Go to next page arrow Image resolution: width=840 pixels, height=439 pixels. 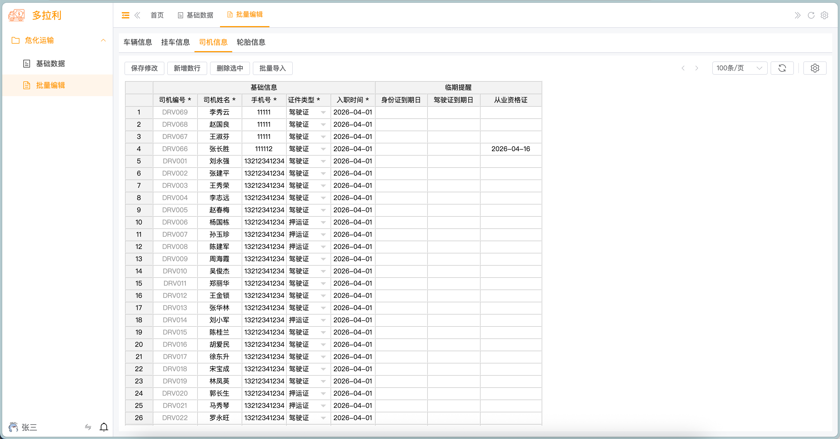pyautogui.click(x=696, y=68)
